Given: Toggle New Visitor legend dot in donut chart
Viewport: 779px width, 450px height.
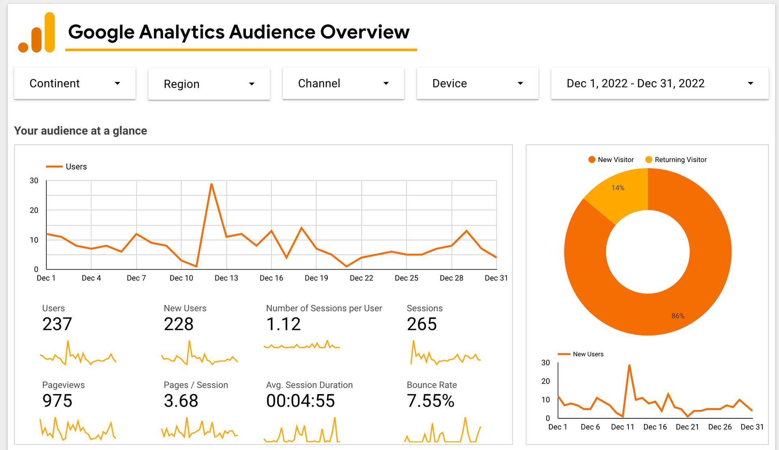Looking at the screenshot, I should (x=592, y=160).
